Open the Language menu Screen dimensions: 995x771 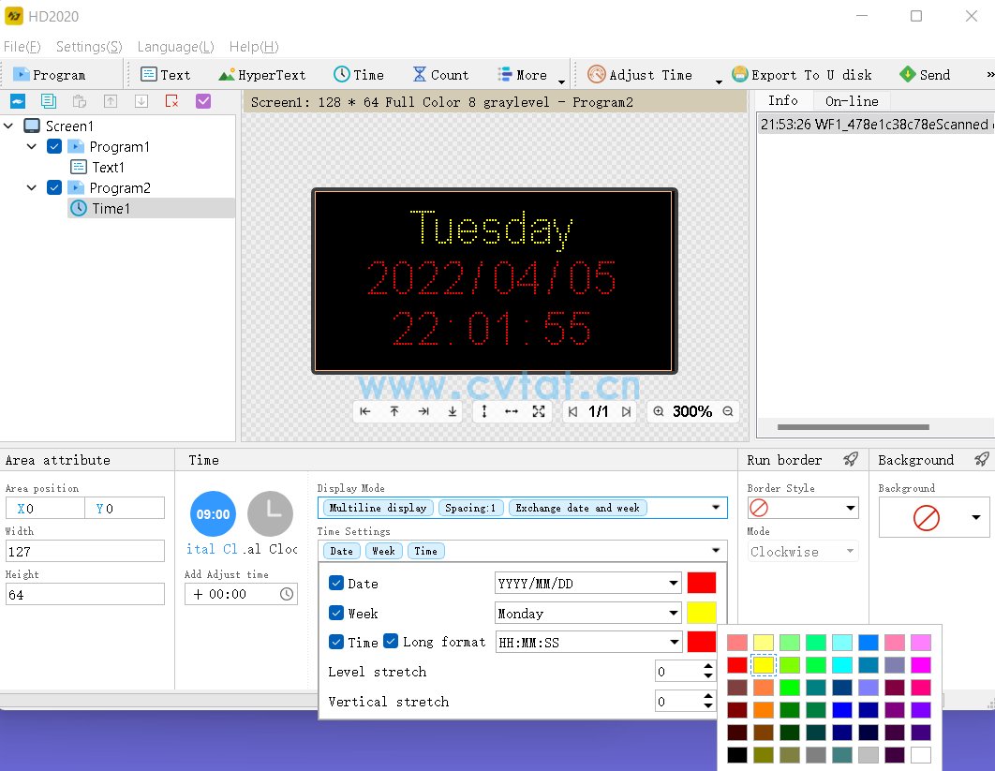175,46
